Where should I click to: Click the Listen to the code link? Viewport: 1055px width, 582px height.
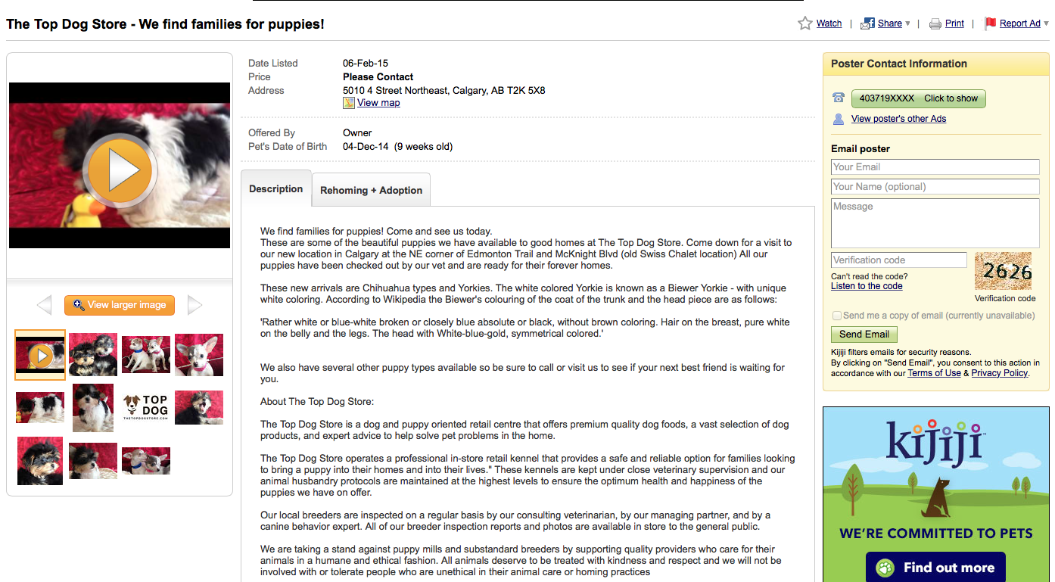(867, 286)
